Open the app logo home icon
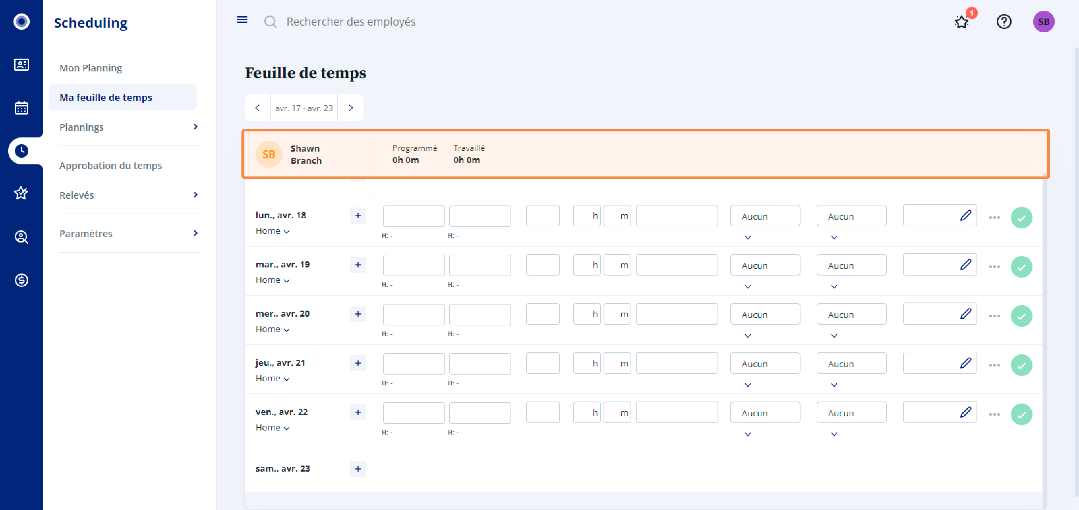Screen dimensions: 1079x510 pos(21,21)
